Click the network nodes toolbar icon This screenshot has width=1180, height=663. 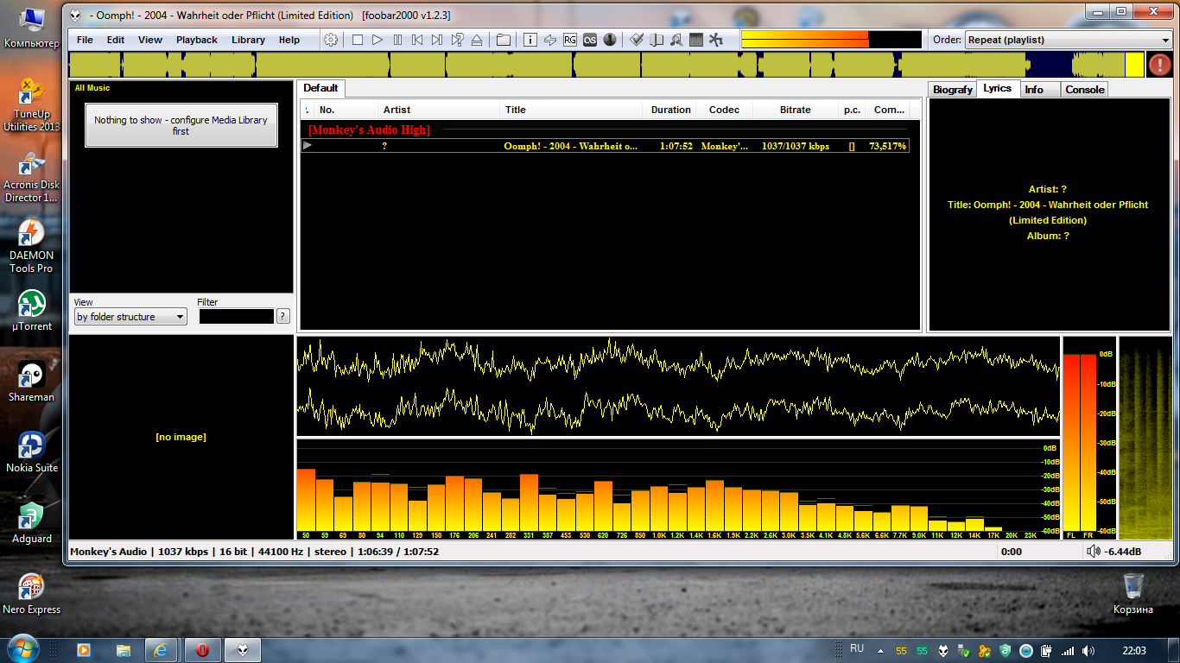[x=716, y=40]
